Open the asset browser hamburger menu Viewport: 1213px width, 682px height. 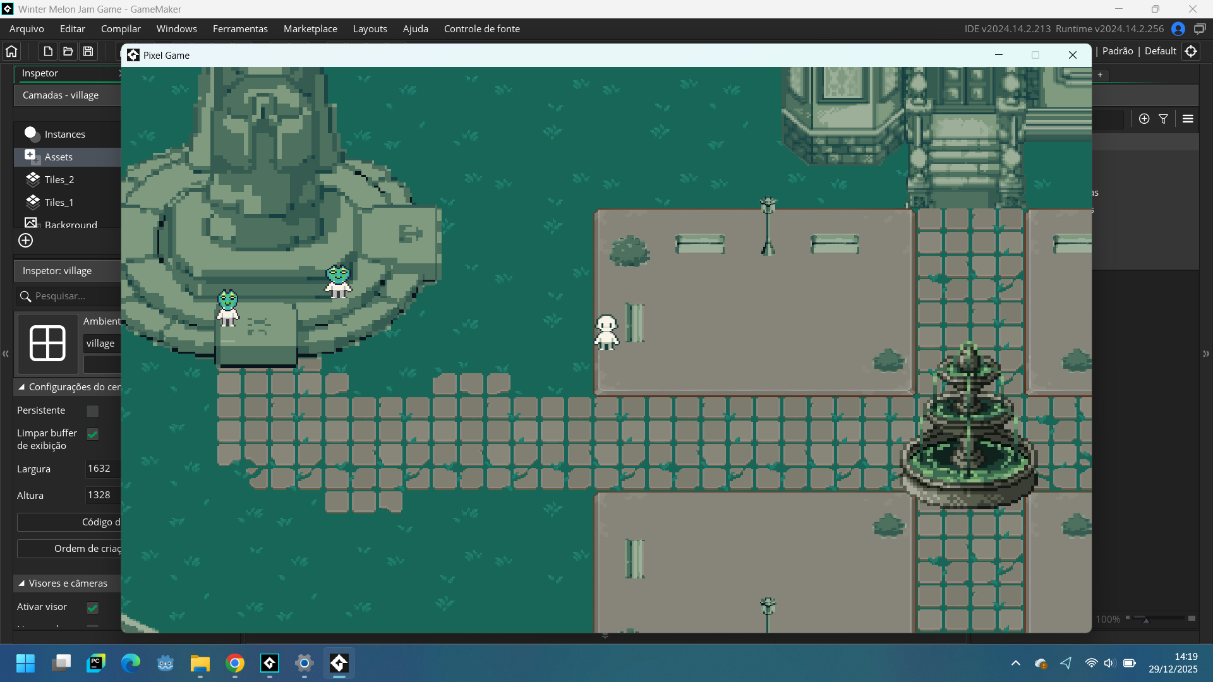point(1188,119)
